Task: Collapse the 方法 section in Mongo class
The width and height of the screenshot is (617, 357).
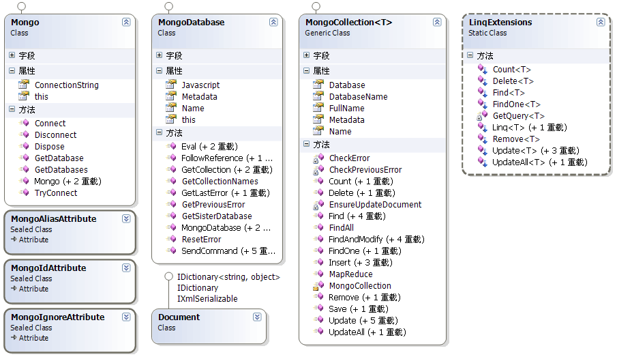Action: pos(12,109)
